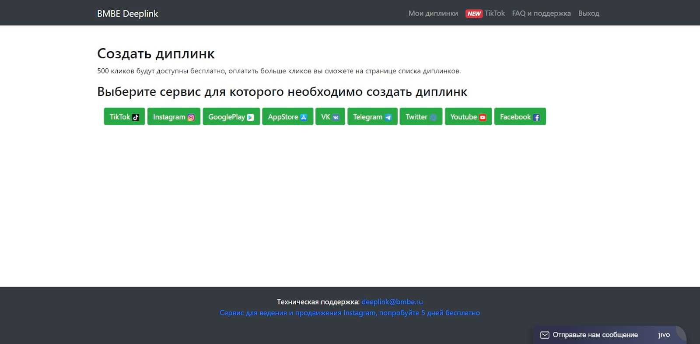Click the deeplink@bmbe.ru email link
Viewport: 700px width, 344px height.
(392, 302)
